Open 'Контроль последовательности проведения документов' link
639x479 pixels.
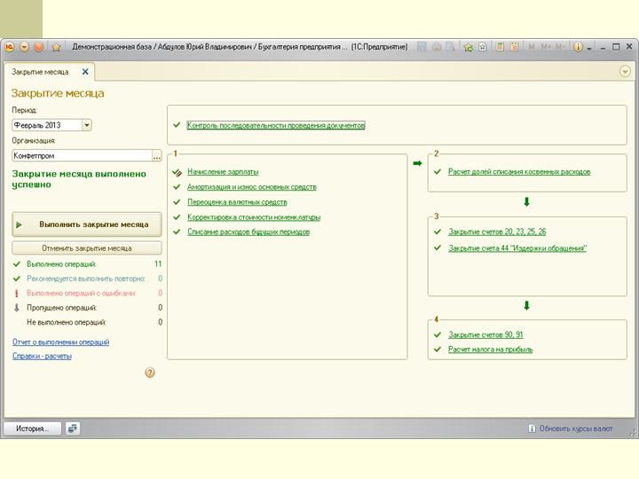276,125
